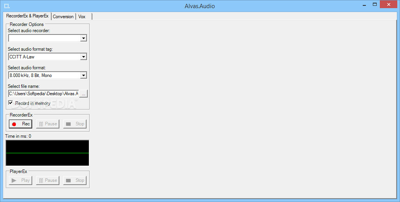The height and width of the screenshot is (202, 400).
Task: Click inside the file name path field
Action: click(x=43, y=94)
